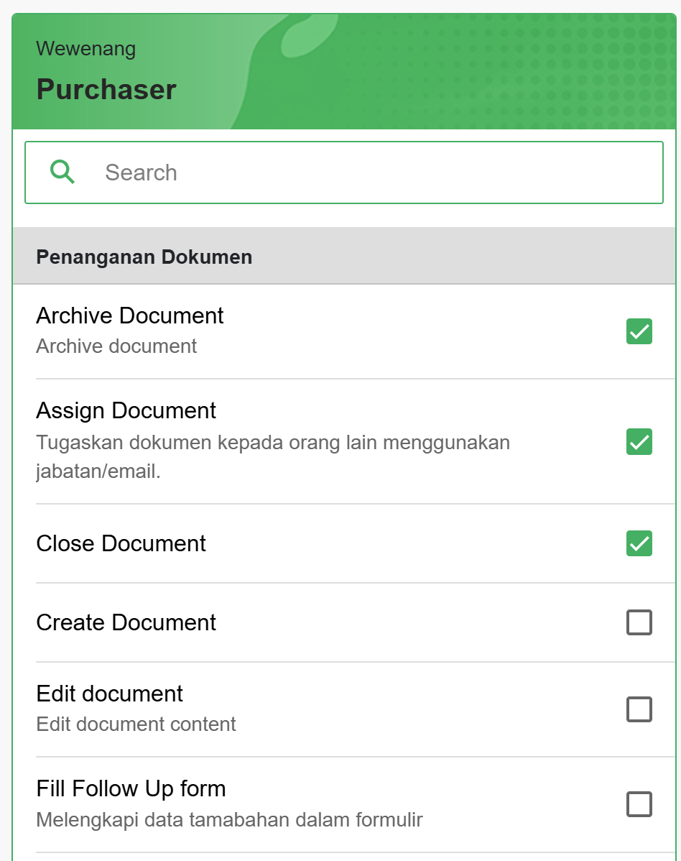
Task: Focus the Search input field
Action: (x=344, y=172)
